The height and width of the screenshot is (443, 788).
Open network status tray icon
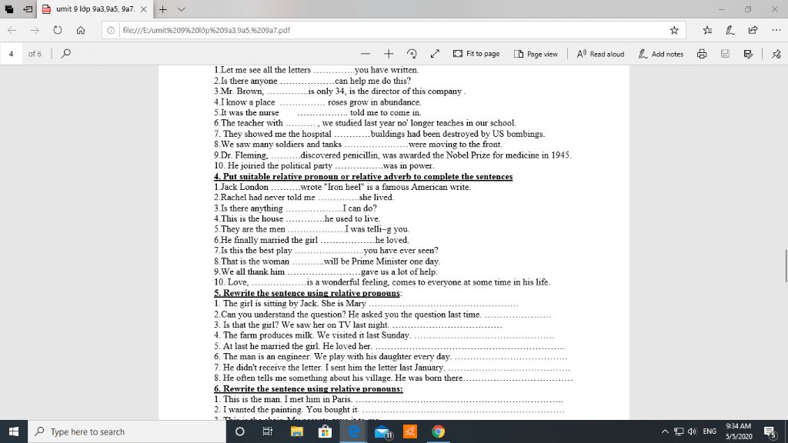(679, 431)
